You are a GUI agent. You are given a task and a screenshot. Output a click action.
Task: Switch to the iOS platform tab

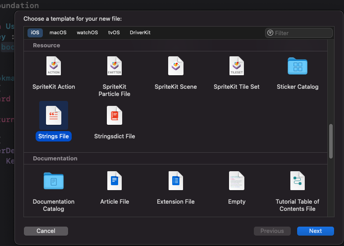(35, 33)
